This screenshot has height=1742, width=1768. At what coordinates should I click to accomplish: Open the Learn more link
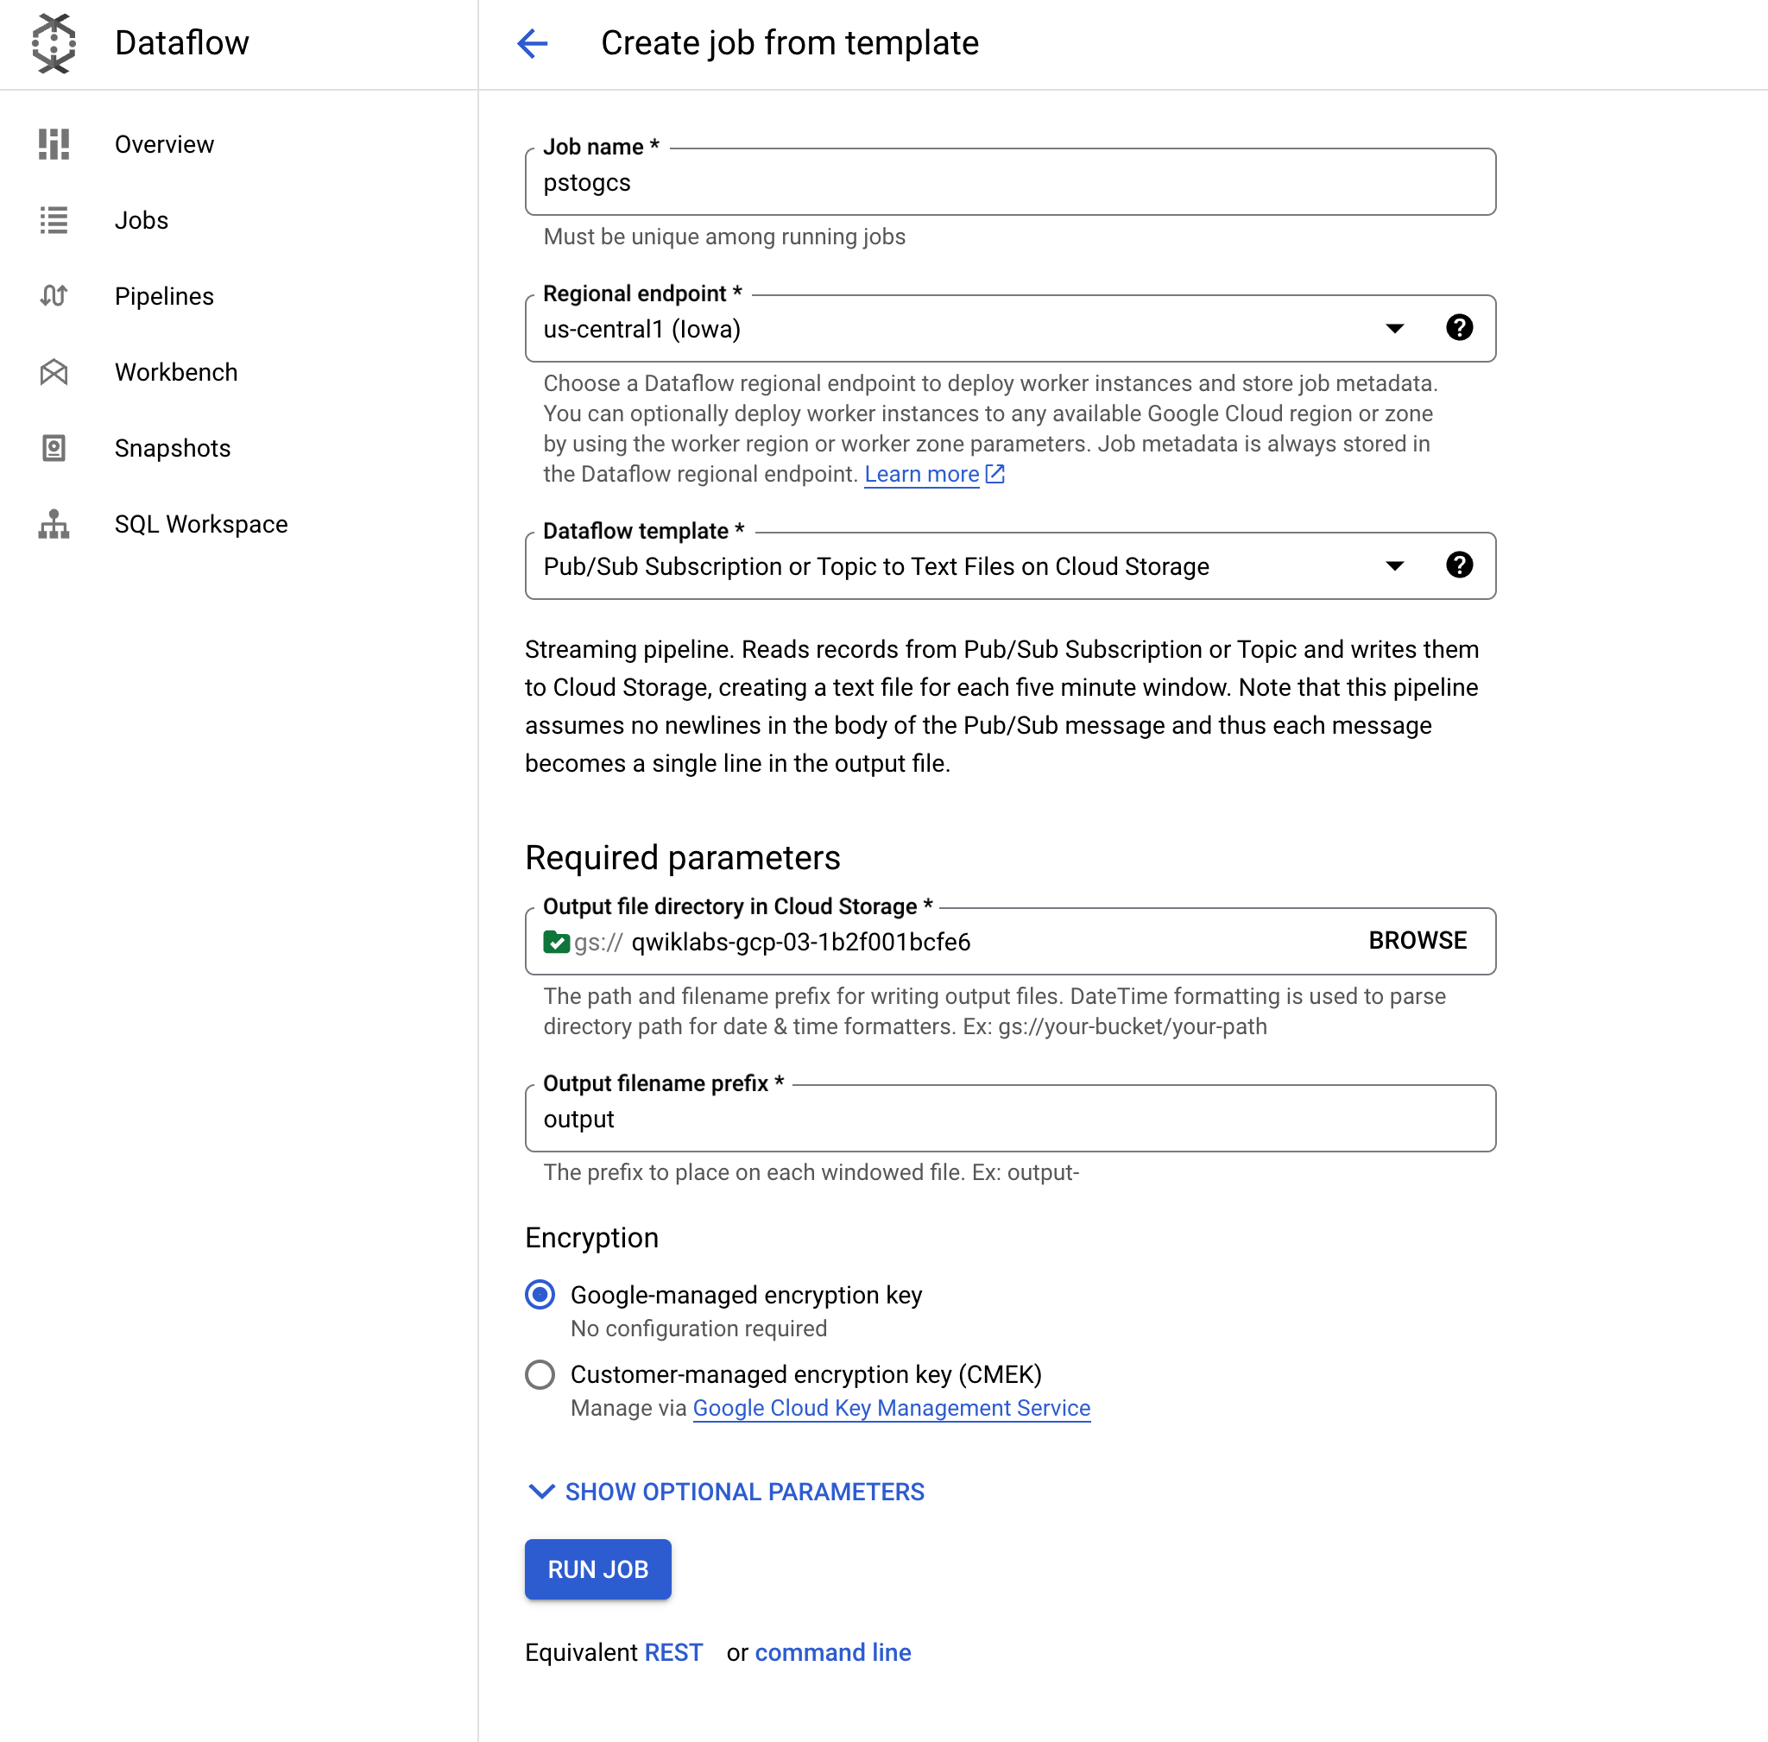click(921, 474)
